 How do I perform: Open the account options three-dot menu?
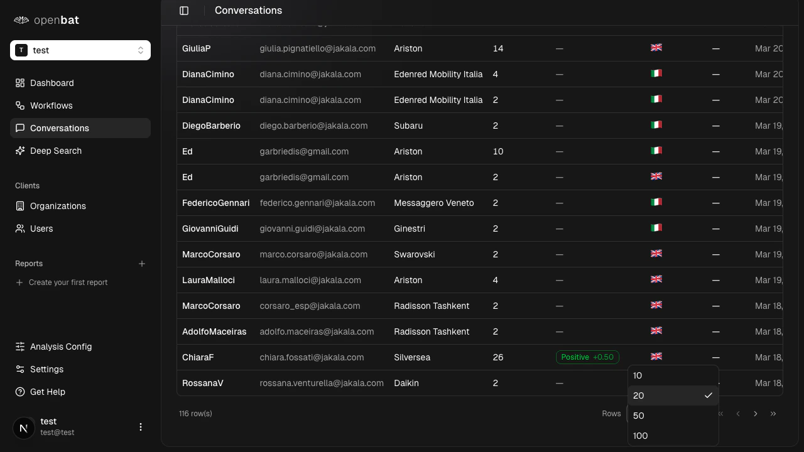coord(141,427)
